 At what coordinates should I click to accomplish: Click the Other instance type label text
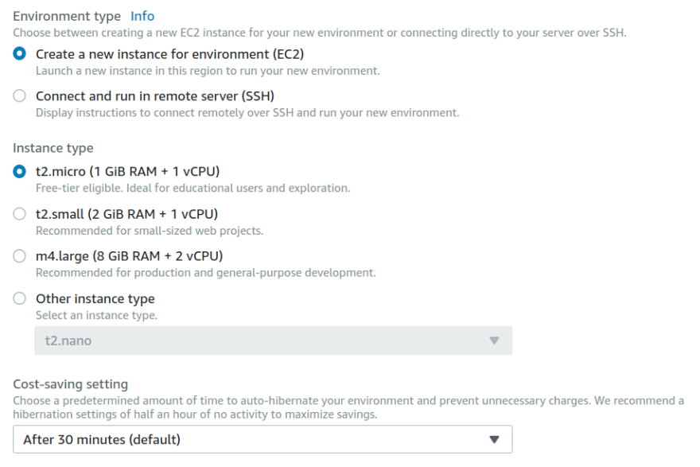pos(95,298)
